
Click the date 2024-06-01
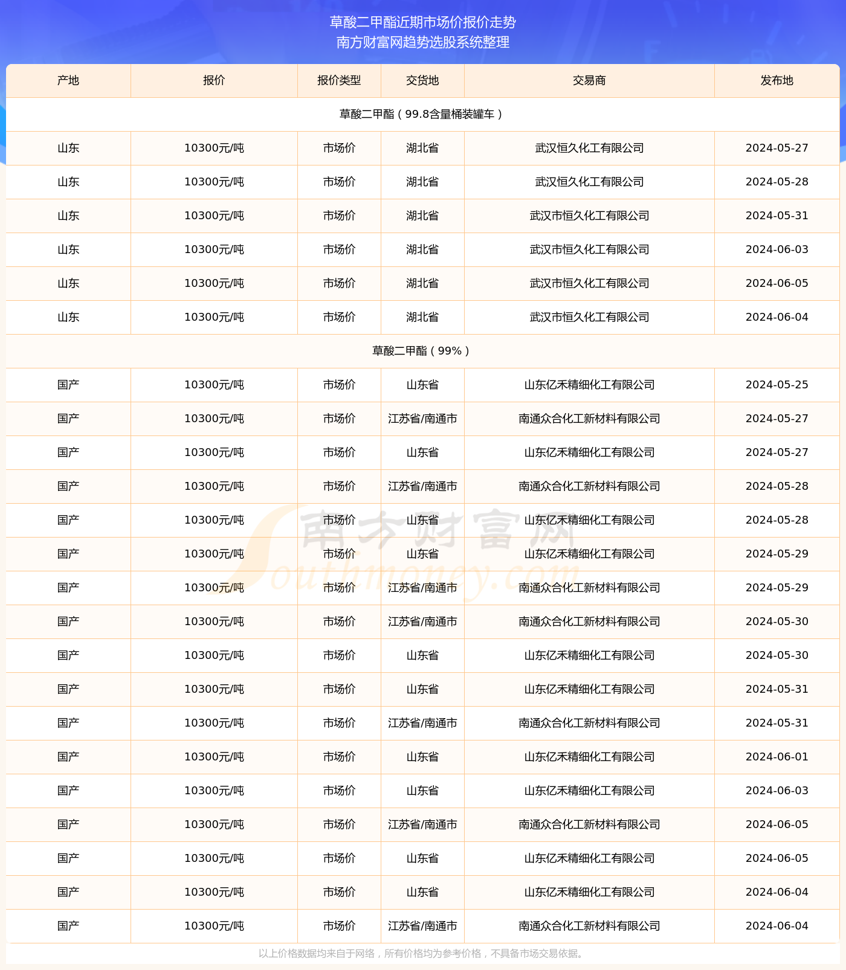coord(777,757)
